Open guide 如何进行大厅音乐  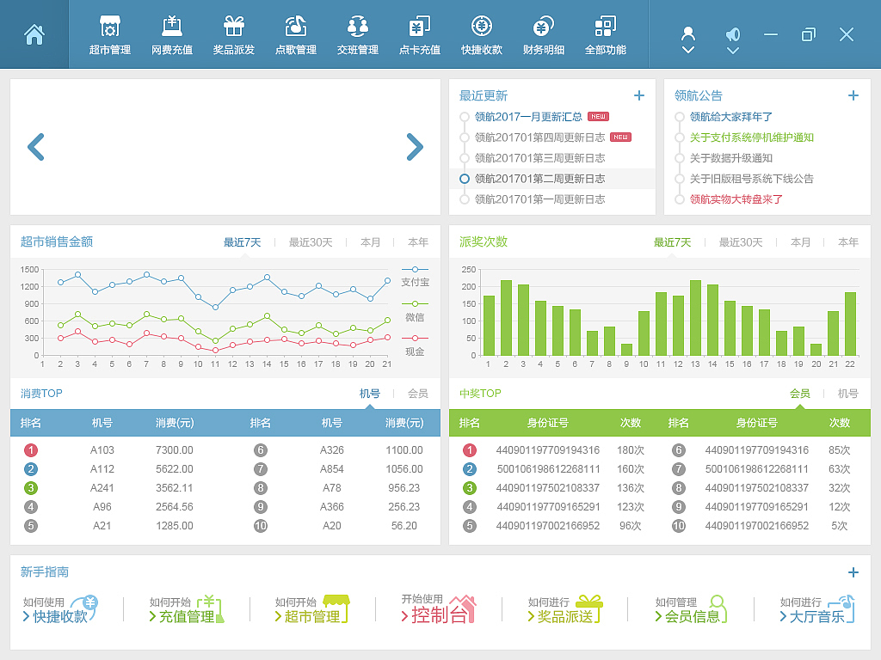click(x=817, y=609)
